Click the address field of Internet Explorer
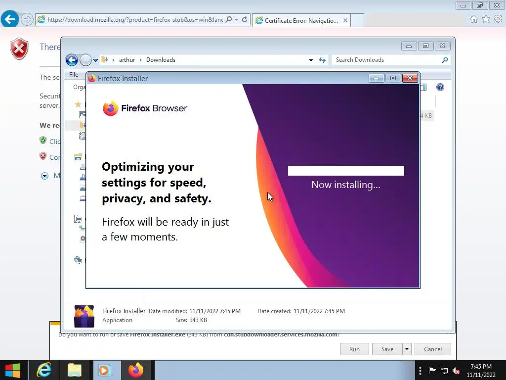Image resolution: width=506 pixels, height=380 pixels. pyautogui.click(x=135, y=20)
